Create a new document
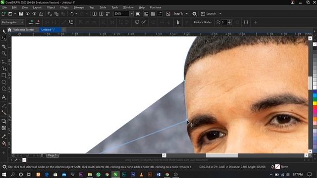The image size is (317, 178). point(3,14)
